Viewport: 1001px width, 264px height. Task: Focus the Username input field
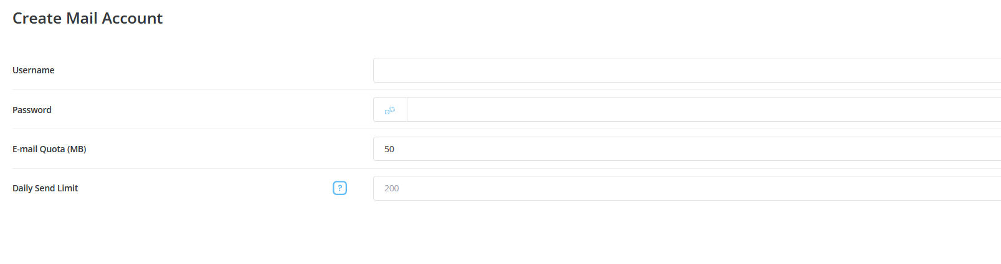(x=685, y=70)
